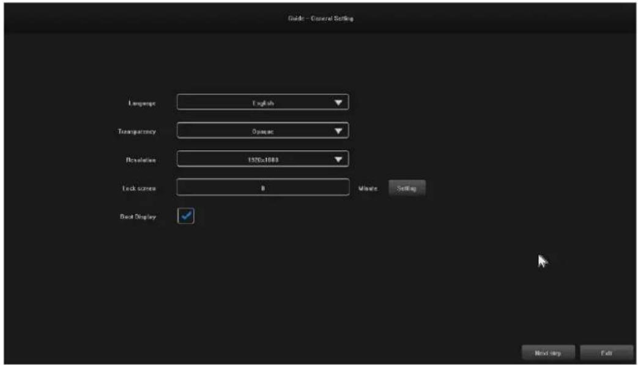Image resolution: width=638 pixels, height=365 pixels.
Task: Open the Transparency dropdown showing Opaque
Action: click(263, 131)
